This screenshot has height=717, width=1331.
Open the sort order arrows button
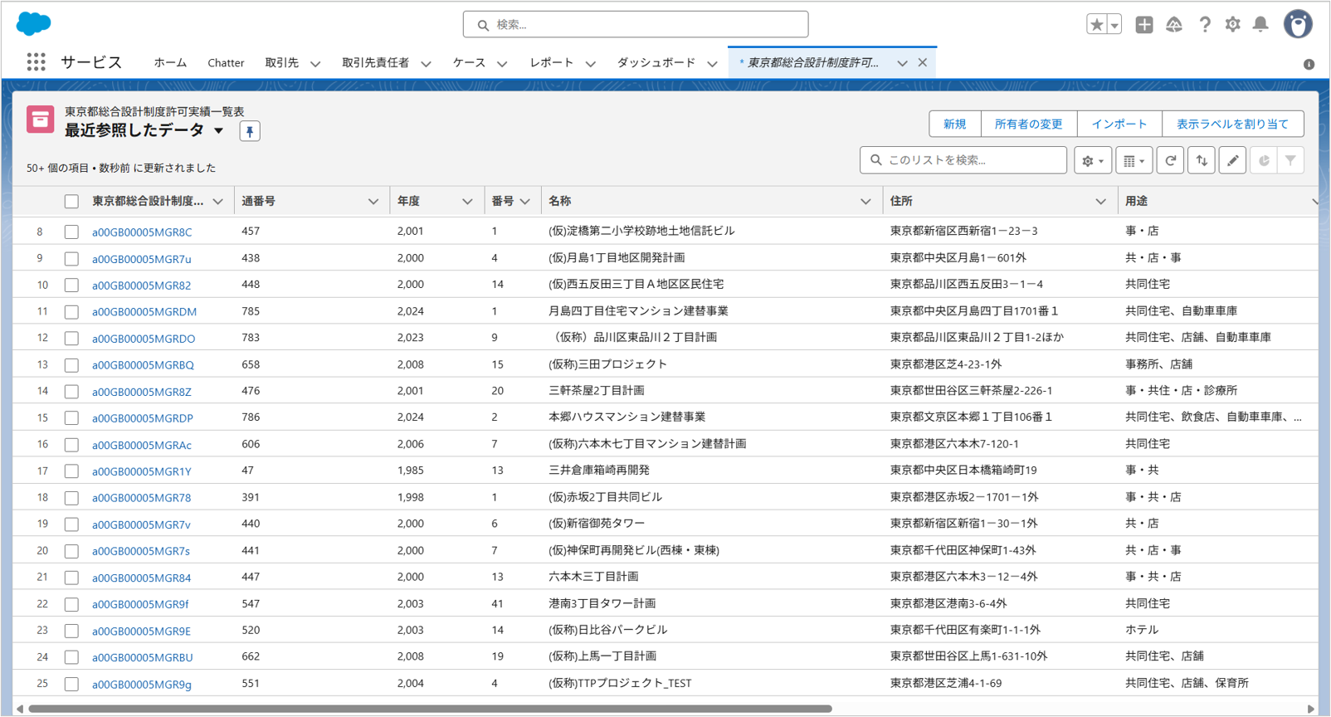1202,161
